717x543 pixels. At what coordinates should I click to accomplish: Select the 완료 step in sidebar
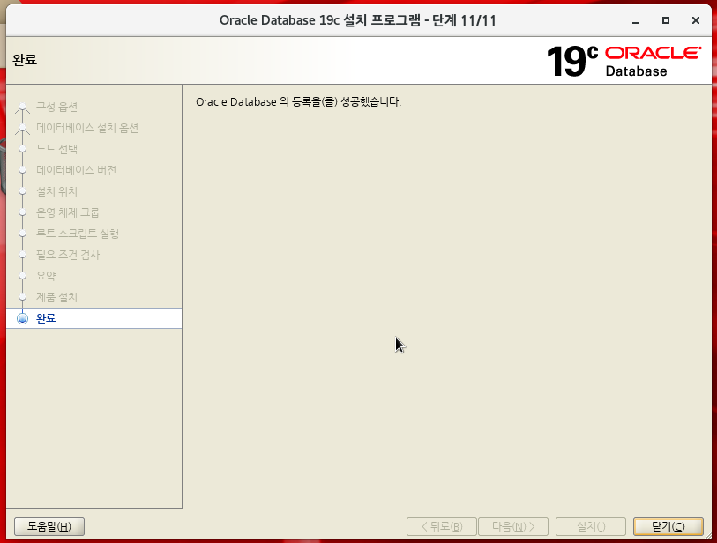[94, 318]
